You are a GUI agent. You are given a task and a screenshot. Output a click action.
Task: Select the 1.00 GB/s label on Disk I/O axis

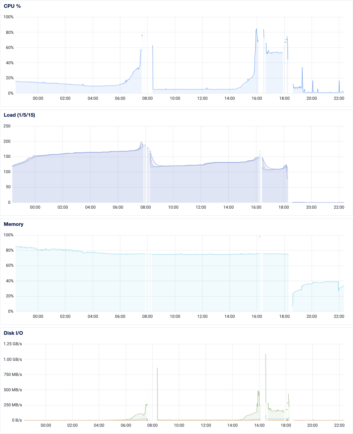click(13, 359)
